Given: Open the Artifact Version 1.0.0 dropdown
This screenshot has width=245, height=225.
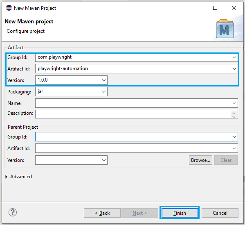Looking at the screenshot, I should coord(104,80).
